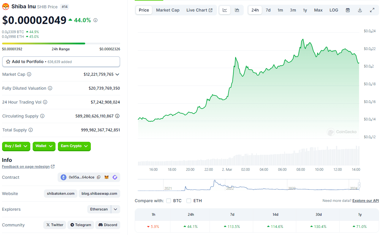Screen dimensions: 382x235
Task: Click the #14 rank badge
Action: 64,7
